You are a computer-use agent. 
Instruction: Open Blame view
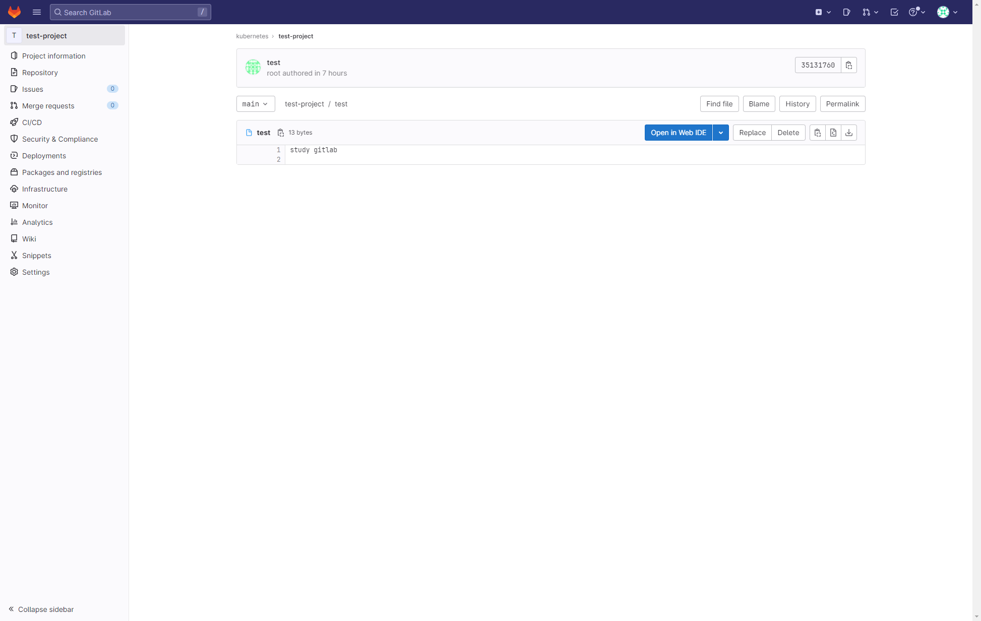(759, 104)
